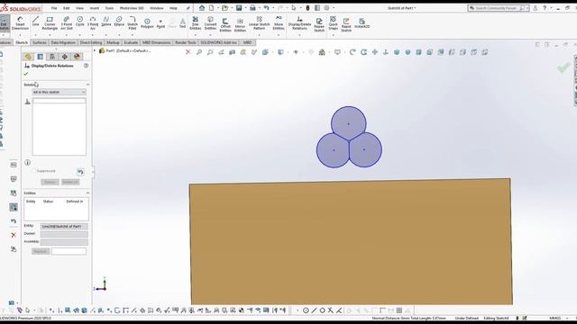Image resolution: width=577 pixels, height=324 pixels.
Task: Switch to the MBD Dimensions tab
Action: pyautogui.click(x=156, y=42)
